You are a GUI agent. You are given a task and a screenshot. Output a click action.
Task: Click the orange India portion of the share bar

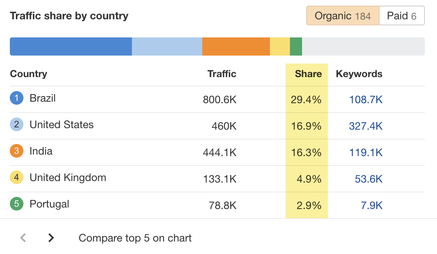236,46
